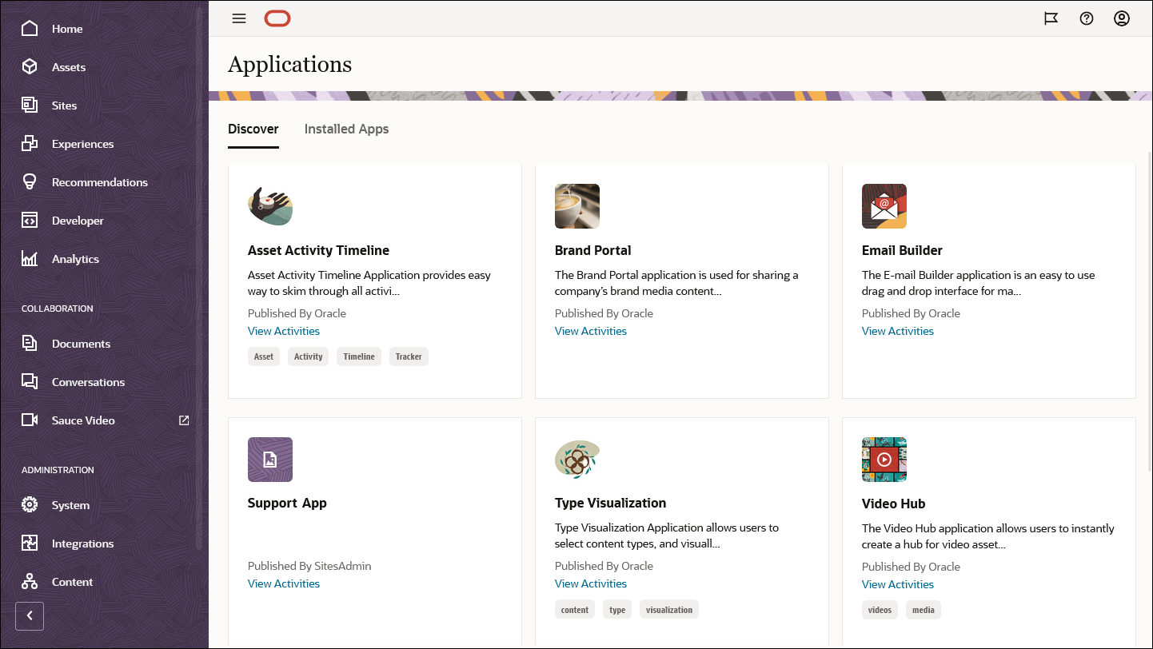This screenshot has height=649, width=1153.
Task: Open Documents under Collaboration
Action: point(82,343)
